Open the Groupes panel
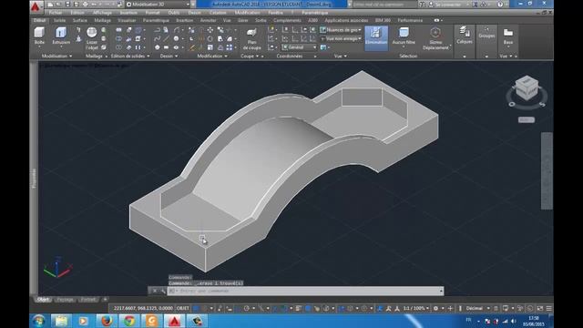Image resolution: width=583 pixels, height=328 pixels. click(486, 33)
